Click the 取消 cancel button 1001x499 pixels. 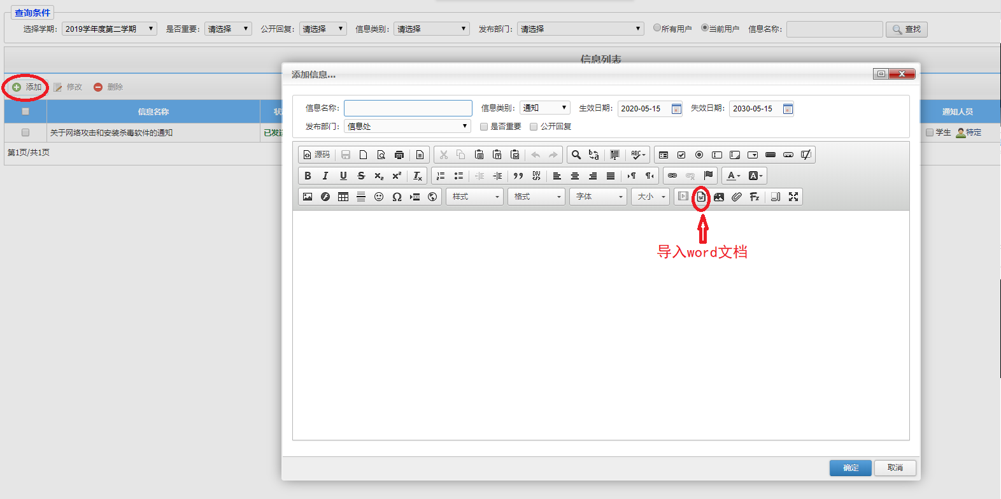tap(895, 468)
